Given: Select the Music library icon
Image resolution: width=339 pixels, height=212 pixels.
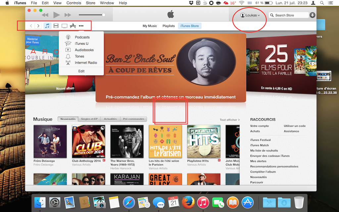Looking at the screenshot, I should (47, 26).
